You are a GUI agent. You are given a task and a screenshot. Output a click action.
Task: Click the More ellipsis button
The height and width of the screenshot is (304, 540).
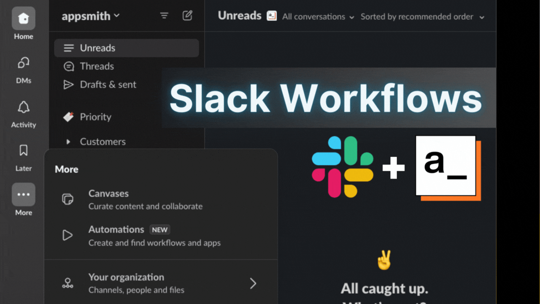tap(24, 195)
